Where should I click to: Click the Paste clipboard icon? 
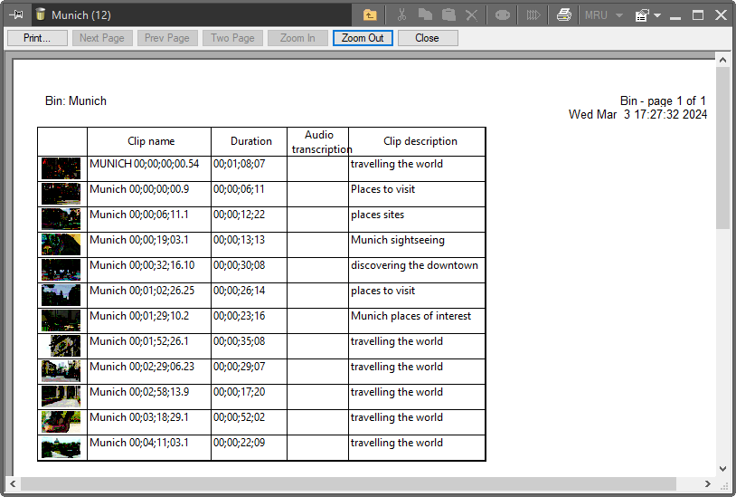pyautogui.click(x=448, y=14)
